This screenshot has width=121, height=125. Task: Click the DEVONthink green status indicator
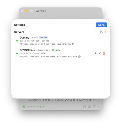click(17, 53)
